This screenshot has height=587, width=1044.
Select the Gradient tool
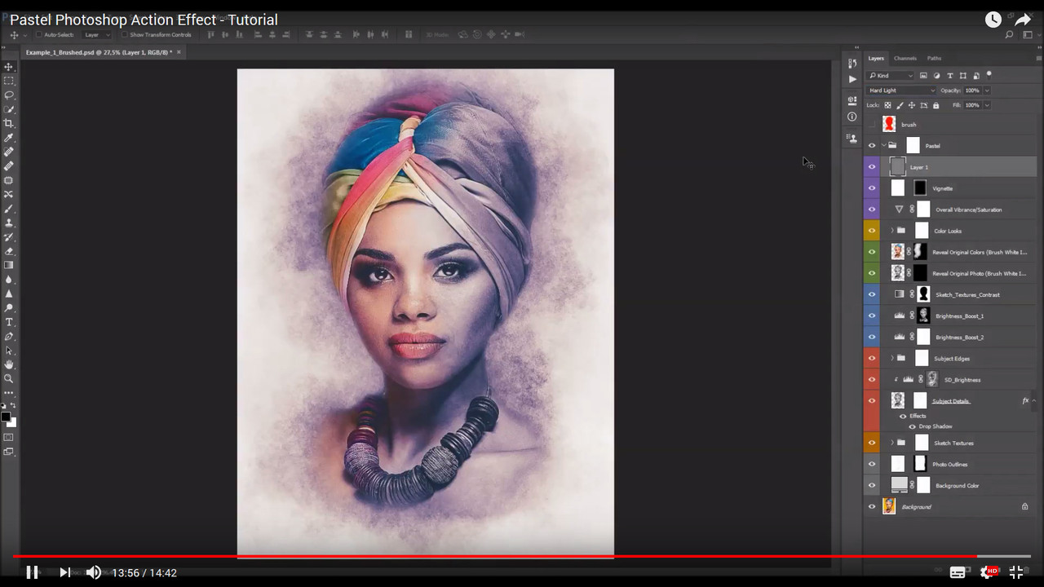pyautogui.click(x=9, y=265)
